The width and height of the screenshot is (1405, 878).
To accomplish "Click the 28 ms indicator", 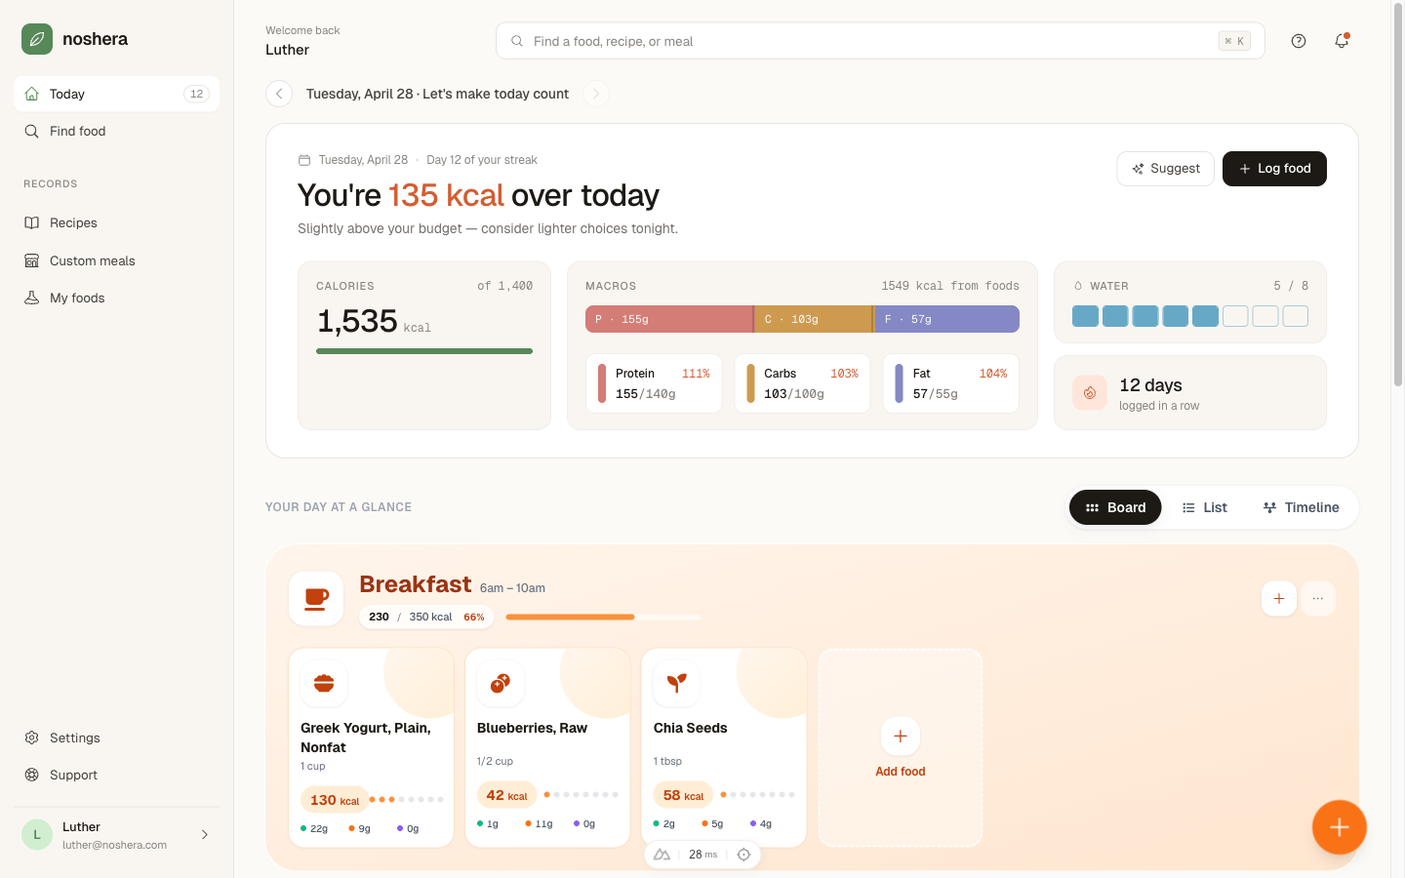I will pos(702,855).
